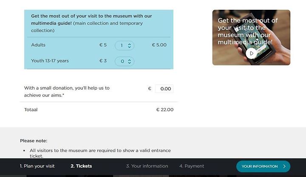Click the chevron arrow inside YOUR INFORMATION button

[x=284, y=166]
